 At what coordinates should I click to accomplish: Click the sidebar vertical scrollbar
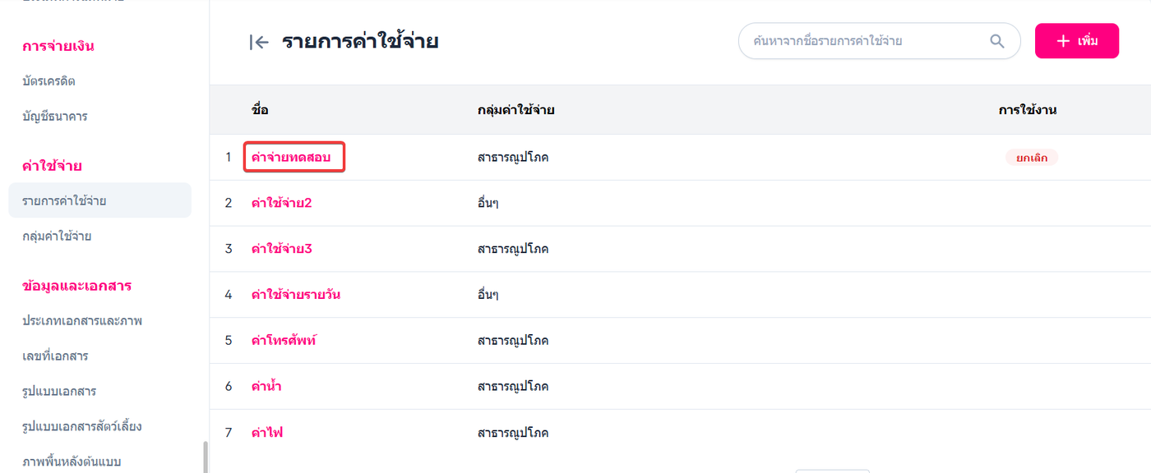pyautogui.click(x=205, y=457)
